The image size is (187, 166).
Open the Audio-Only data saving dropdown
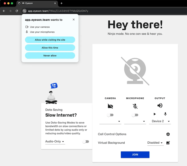pos(55,142)
